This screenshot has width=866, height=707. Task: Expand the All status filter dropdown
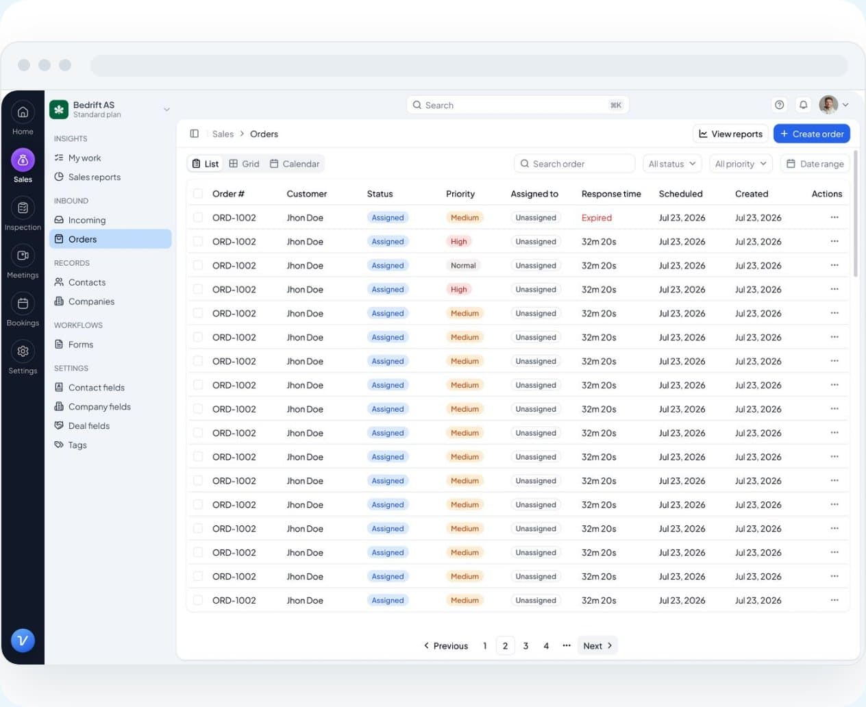pos(672,164)
